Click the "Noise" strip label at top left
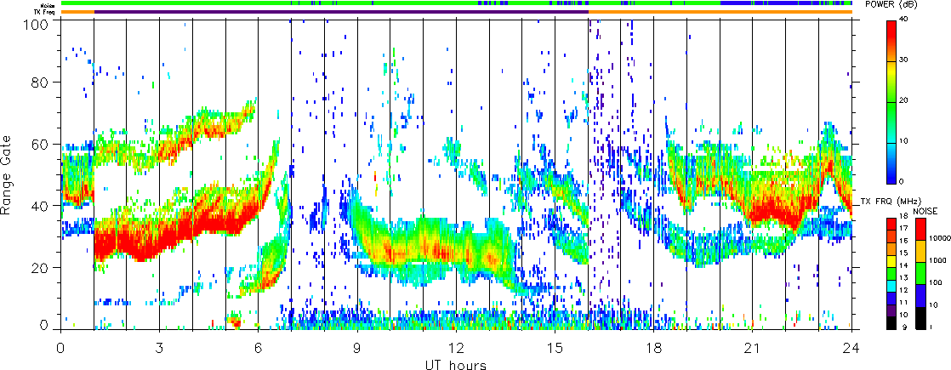Viewport: 951px width, 370px height. click(x=47, y=3)
